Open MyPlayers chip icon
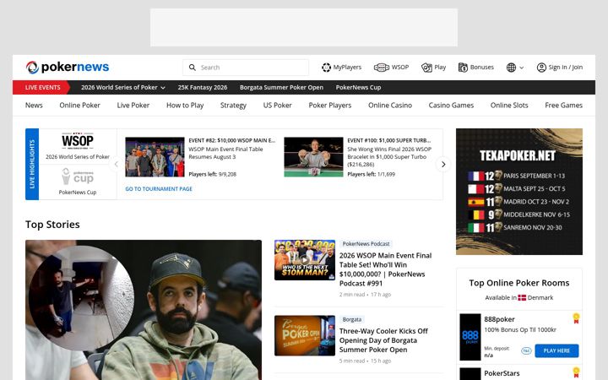 coord(326,68)
